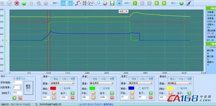Open channel four 母线电压 dropdown
The height and width of the screenshot is (106, 216).
point(179,83)
